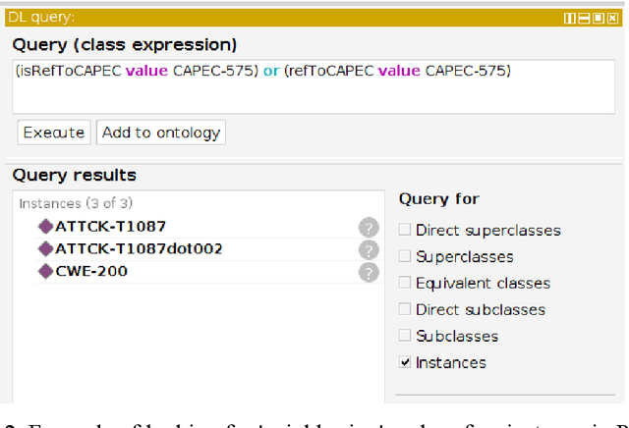This screenshot has height=428, width=629.
Task: Click the Add to ontology button
Action: 161,133
